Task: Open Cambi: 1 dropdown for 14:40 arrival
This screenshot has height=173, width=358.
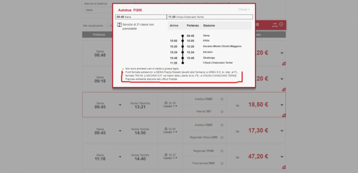Action: click(170, 158)
